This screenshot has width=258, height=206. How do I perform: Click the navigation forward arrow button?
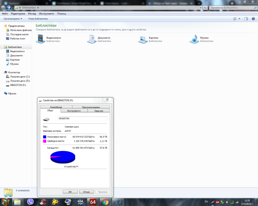coord(9,8)
